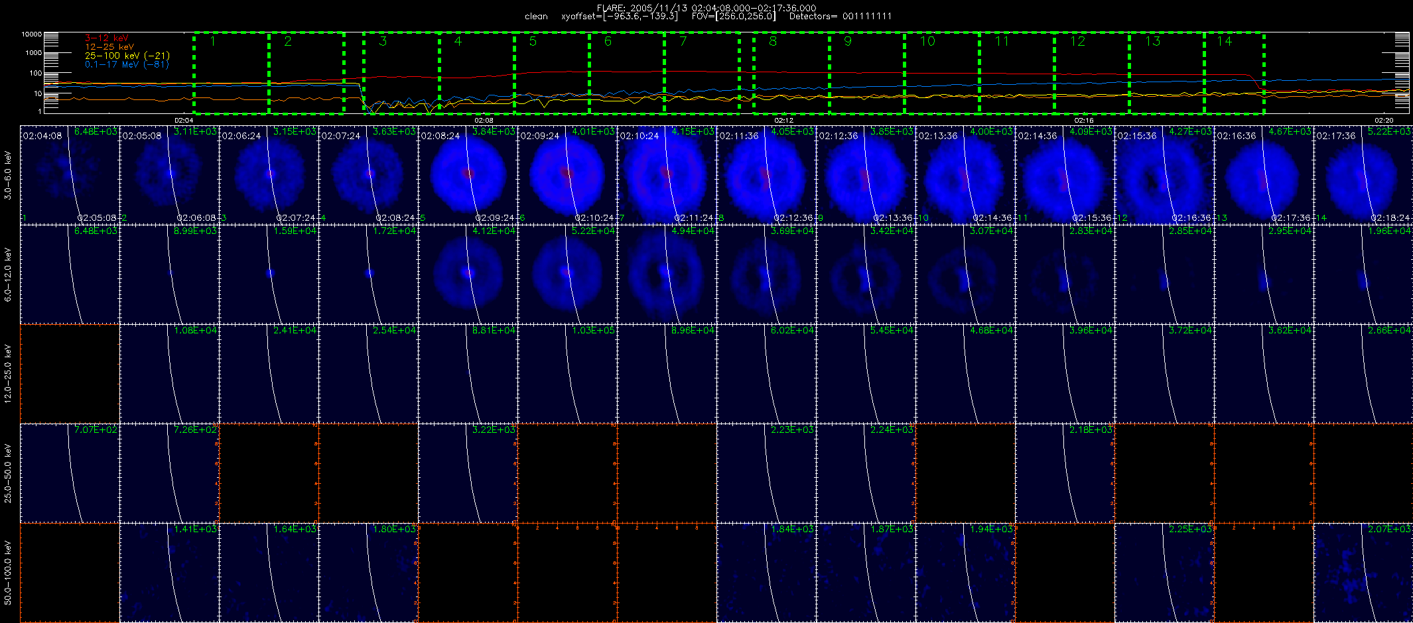The width and height of the screenshot is (1413, 623).
Task: Click the 5.22E+03 peak value label
Action: click(x=1389, y=131)
